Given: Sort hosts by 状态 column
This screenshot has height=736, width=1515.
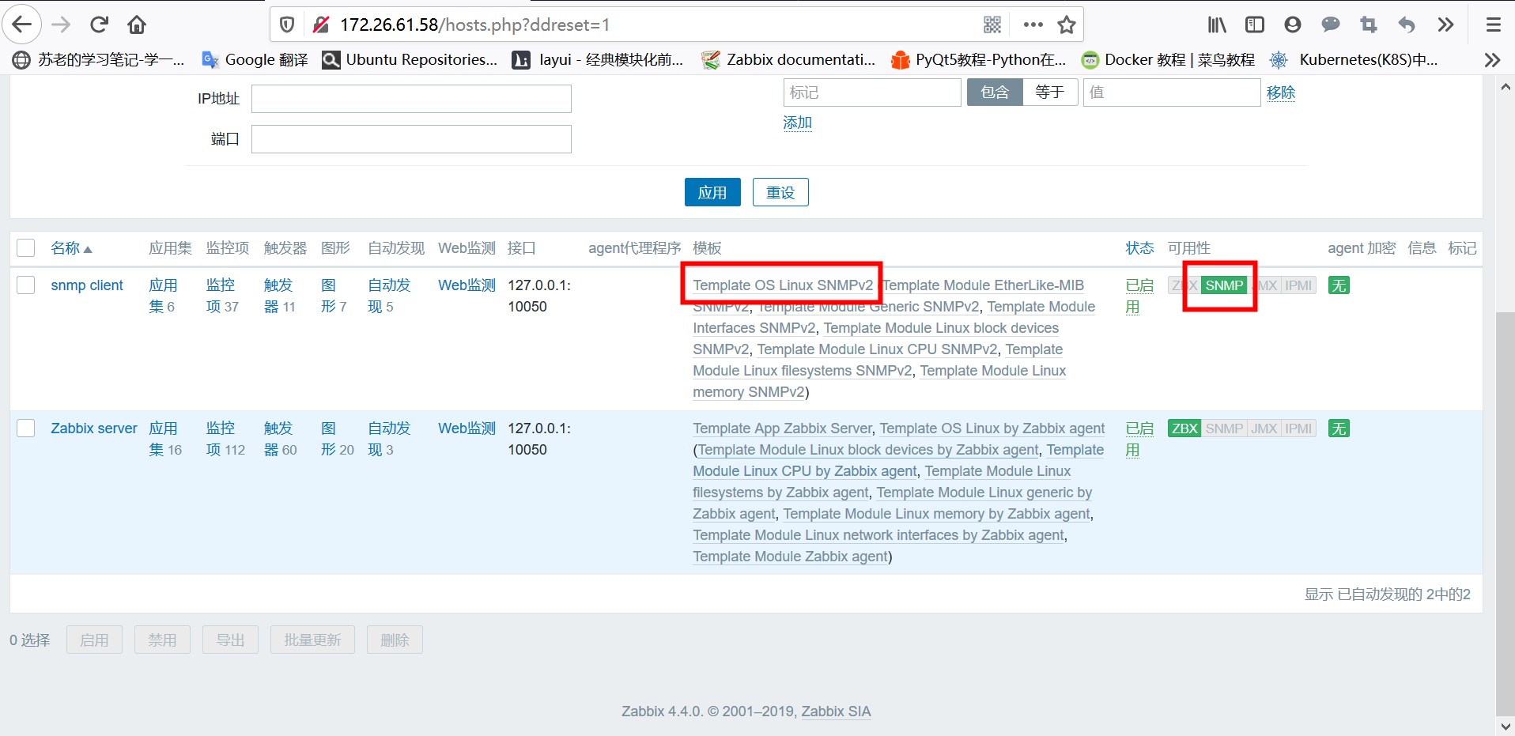Looking at the screenshot, I should pyautogui.click(x=1139, y=248).
